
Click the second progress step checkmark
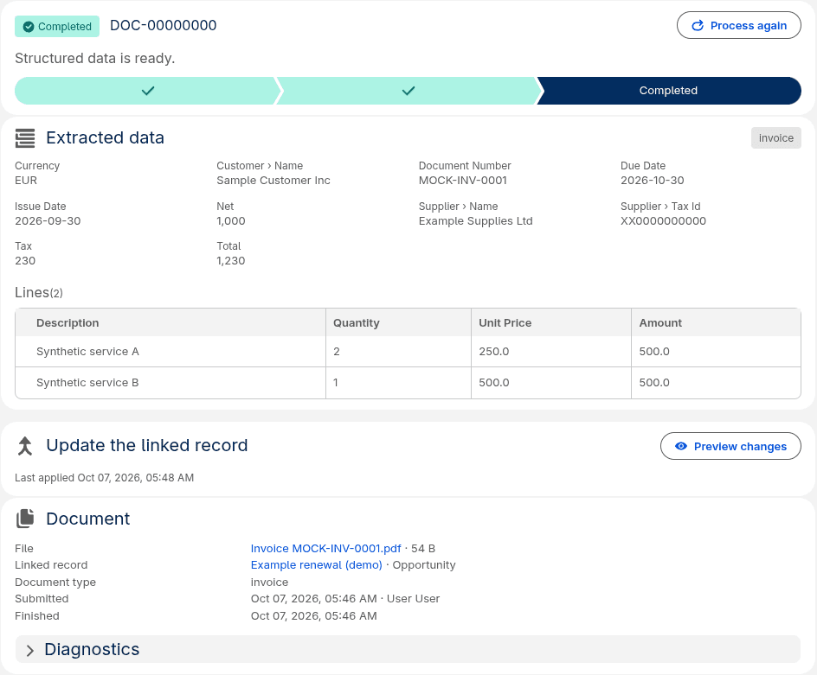408,91
